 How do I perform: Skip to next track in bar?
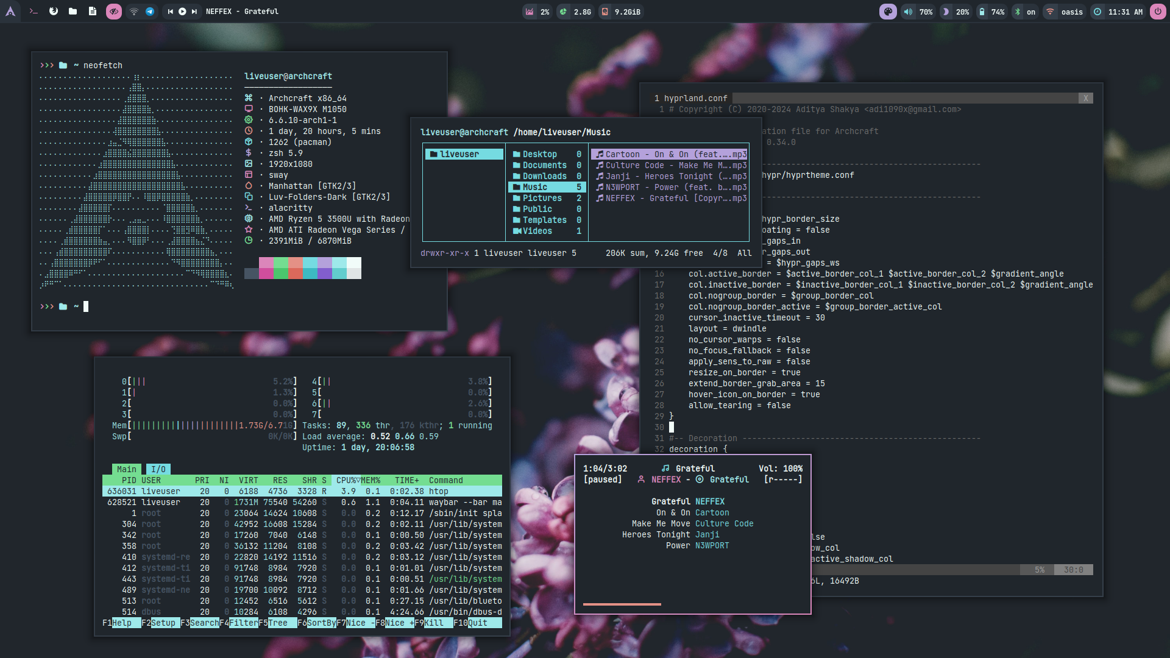(194, 12)
